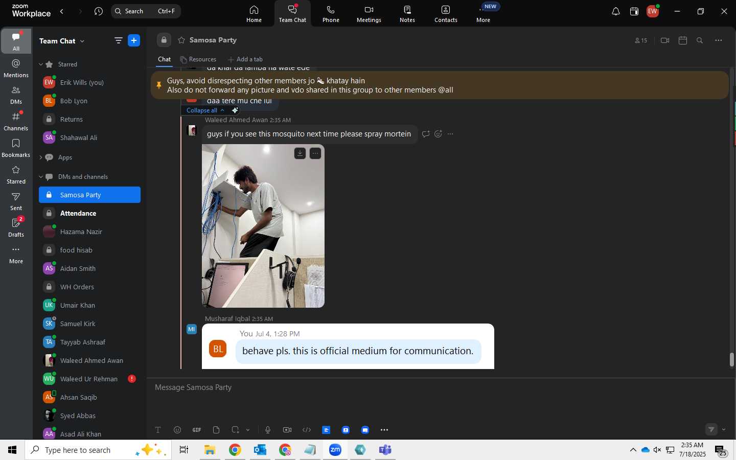Open the Home tab in top navigation
736x460 pixels.
pyautogui.click(x=254, y=14)
